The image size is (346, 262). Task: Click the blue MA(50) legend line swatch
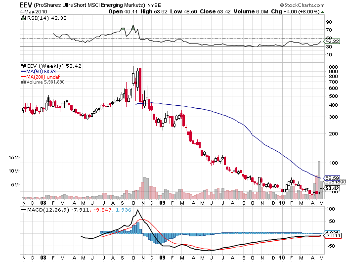(22, 71)
